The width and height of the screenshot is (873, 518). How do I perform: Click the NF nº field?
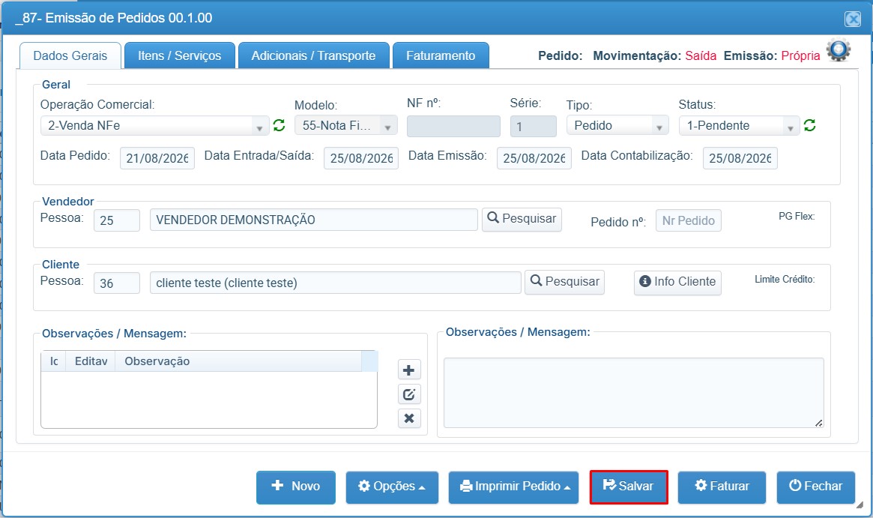(x=453, y=127)
